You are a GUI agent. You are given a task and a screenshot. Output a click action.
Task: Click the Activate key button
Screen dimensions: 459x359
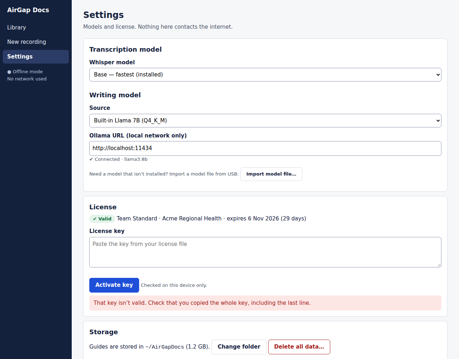point(114,285)
